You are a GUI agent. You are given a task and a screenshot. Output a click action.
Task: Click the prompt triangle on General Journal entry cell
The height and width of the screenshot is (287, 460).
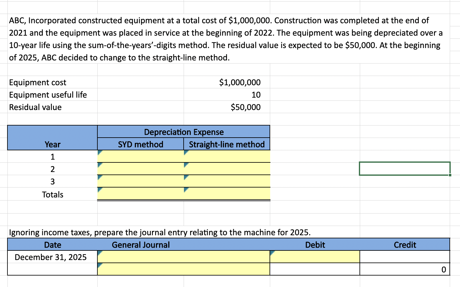point(100,252)
